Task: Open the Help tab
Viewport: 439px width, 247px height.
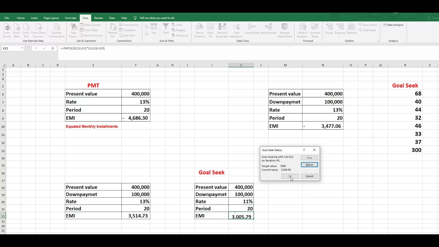Action: point(124,18)
